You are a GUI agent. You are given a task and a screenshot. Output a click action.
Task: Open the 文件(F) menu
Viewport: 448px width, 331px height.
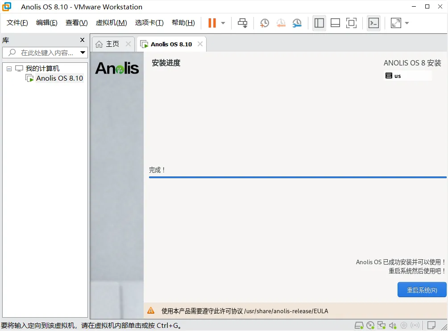pos(17,23)
